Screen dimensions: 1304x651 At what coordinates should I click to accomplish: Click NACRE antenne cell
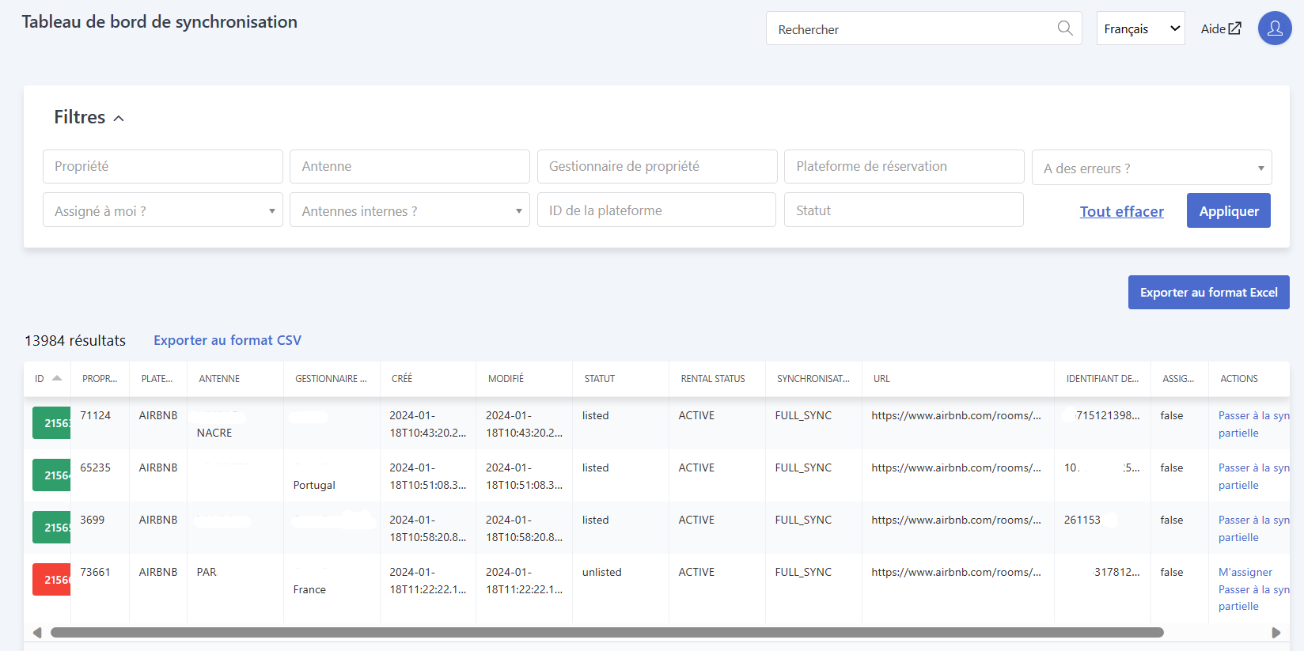click(214, 433)
